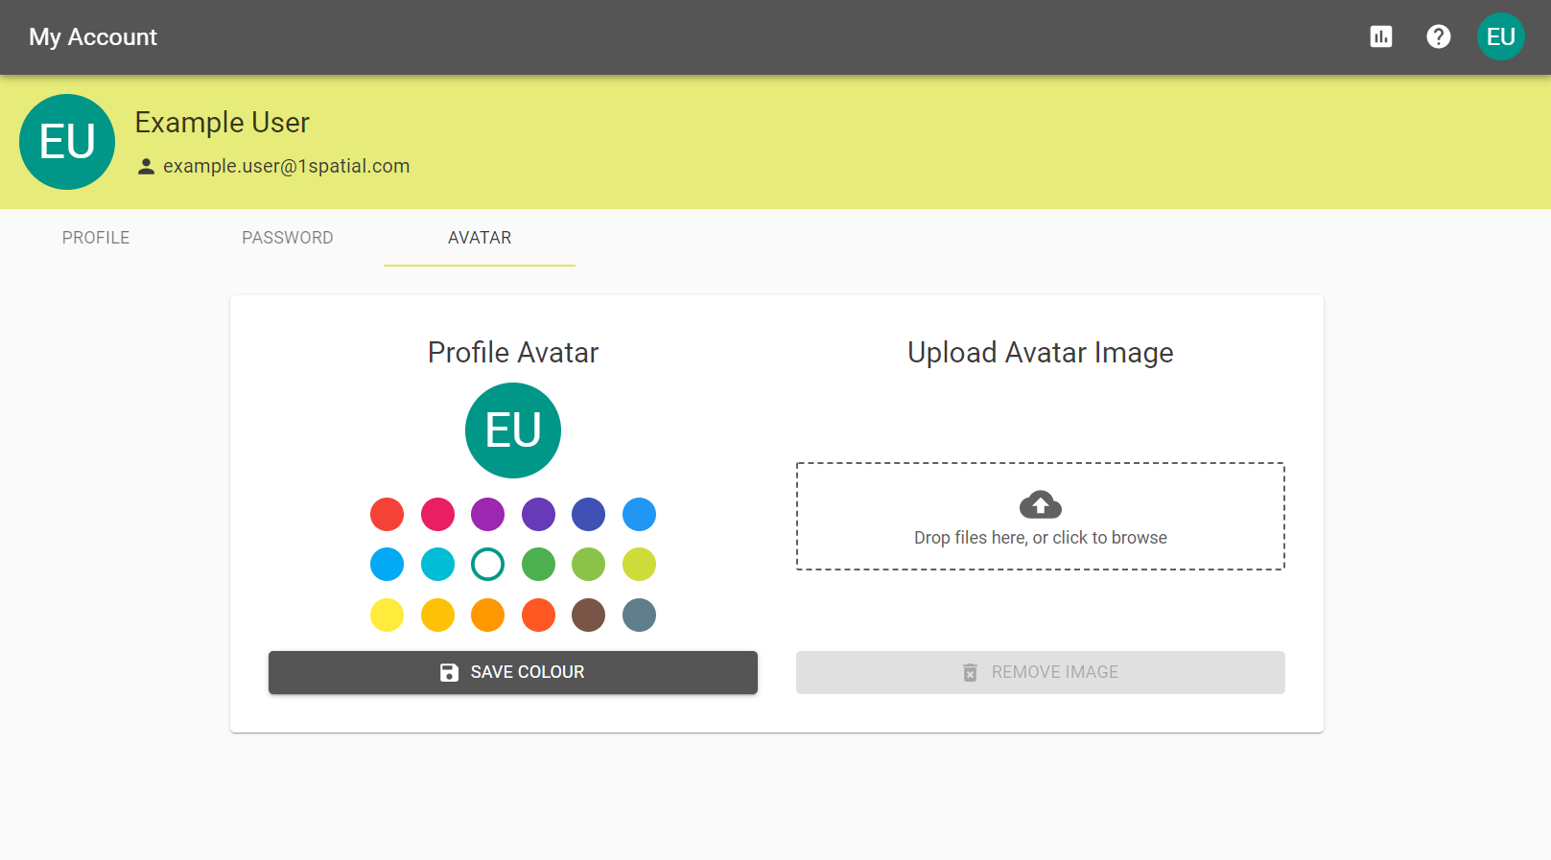
Task: Pick the green colour swatch
Action: pos(538,565)
